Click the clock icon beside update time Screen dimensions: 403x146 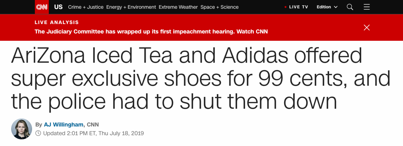tap(38, 133)
